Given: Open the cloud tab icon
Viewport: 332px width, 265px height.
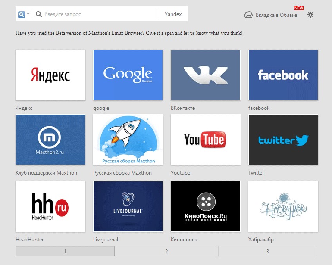Looking at the screenshot, I should point(248,15).
